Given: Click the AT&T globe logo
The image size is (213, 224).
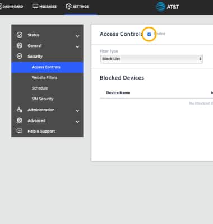Looking at the screenshot, I should [x=160, y=7].
